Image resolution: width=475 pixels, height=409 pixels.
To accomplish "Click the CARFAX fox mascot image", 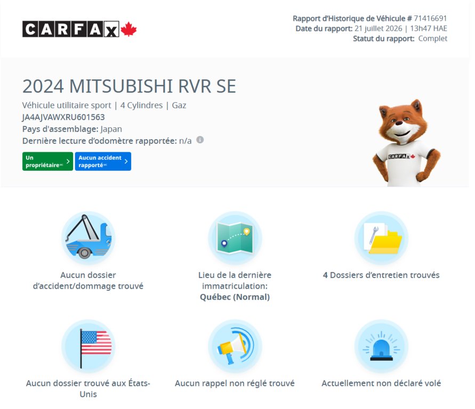I will pyautogui.click(x=406, y=143).
